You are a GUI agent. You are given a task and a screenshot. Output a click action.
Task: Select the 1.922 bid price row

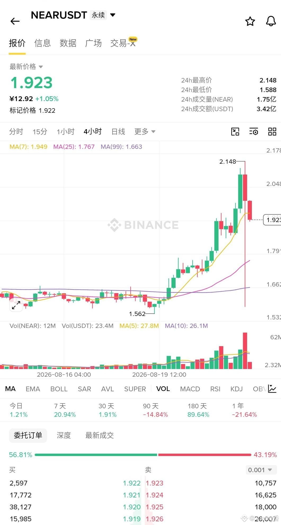coord(75,483)
